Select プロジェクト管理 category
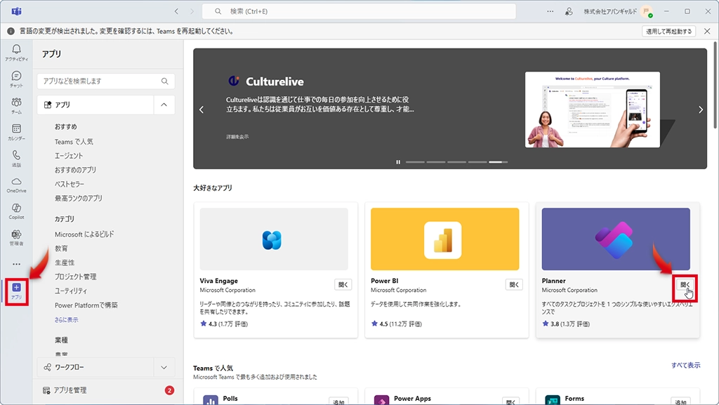719x405 pixels. [x=76, y=277]
